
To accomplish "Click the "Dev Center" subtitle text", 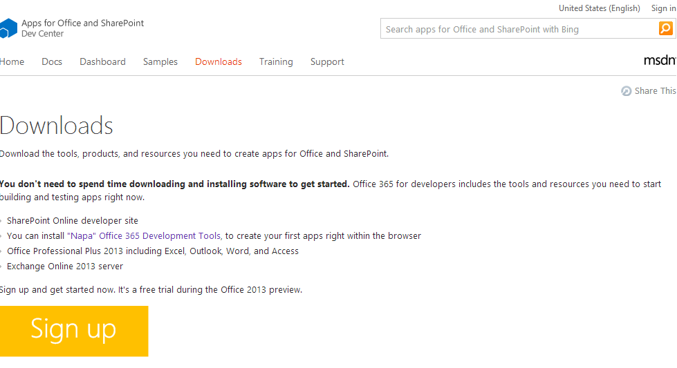I will [x=42, y=34].
